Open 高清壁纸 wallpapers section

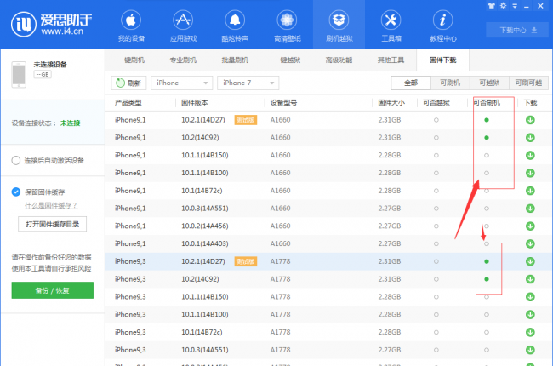coord(287,26)
